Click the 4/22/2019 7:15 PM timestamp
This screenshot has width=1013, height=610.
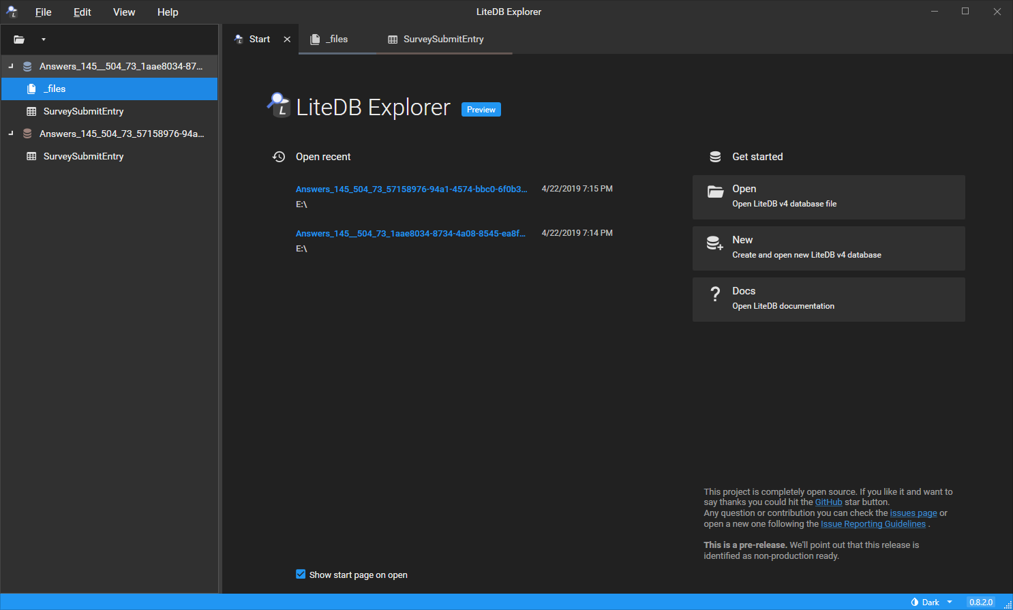click(x=577, y=189)
